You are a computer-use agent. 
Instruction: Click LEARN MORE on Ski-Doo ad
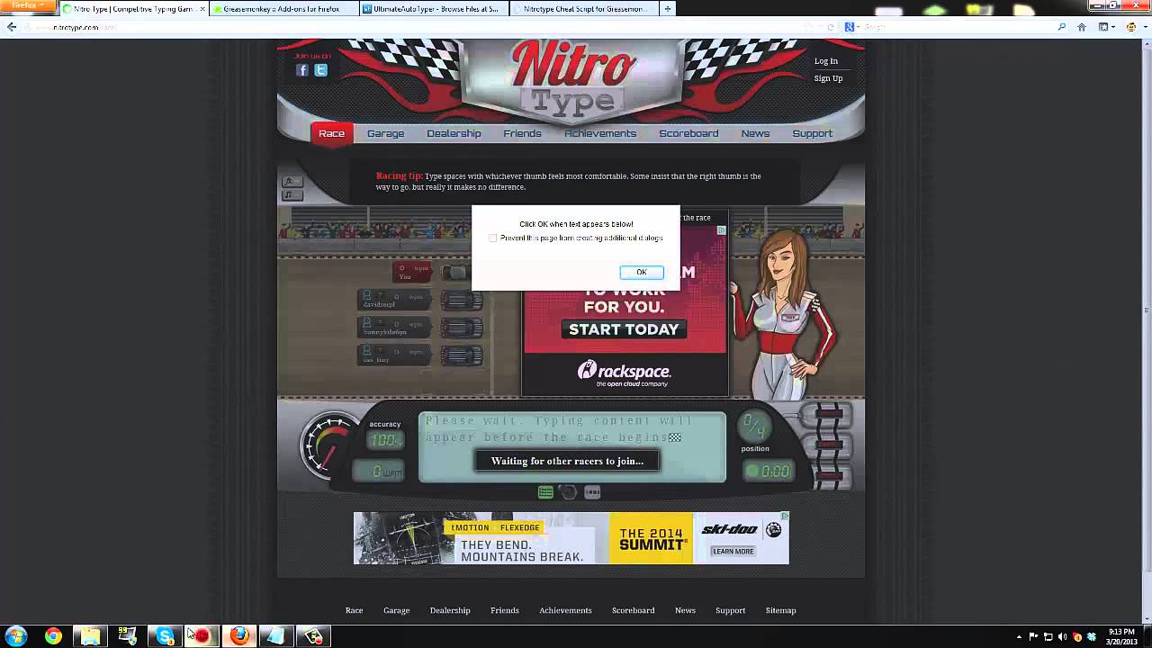pyautogui.click(x=733, y=551)
